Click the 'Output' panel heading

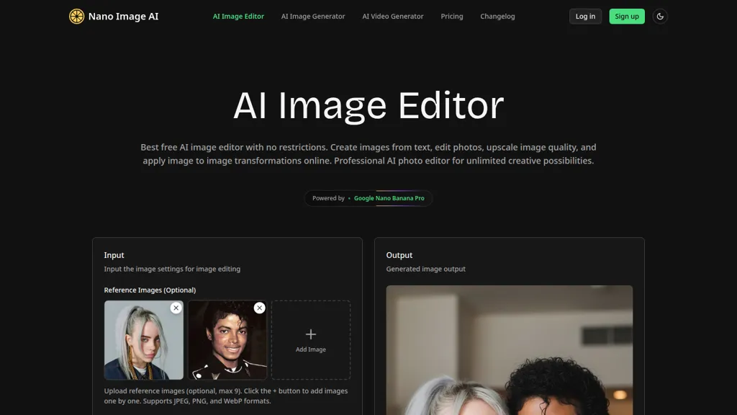(399, 255)
